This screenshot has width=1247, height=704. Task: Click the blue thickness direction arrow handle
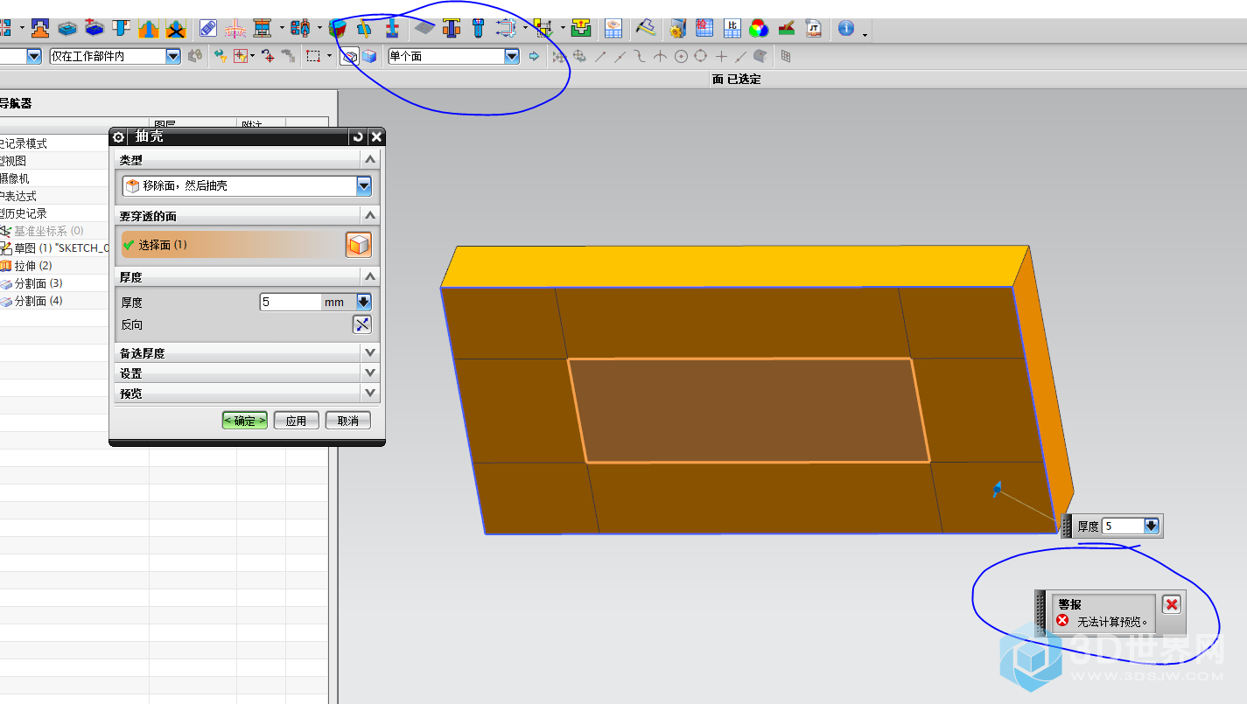(996, 489)
